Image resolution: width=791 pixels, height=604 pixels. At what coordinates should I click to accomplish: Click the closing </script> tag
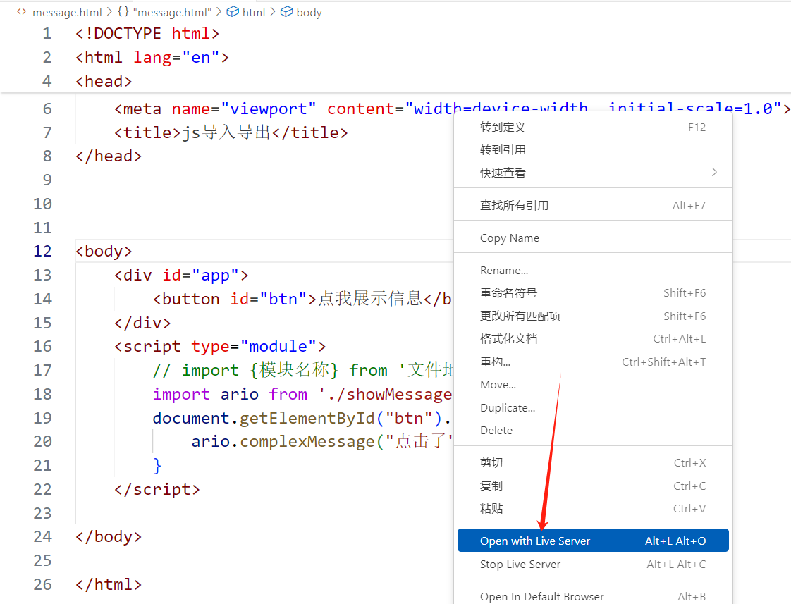157,489
